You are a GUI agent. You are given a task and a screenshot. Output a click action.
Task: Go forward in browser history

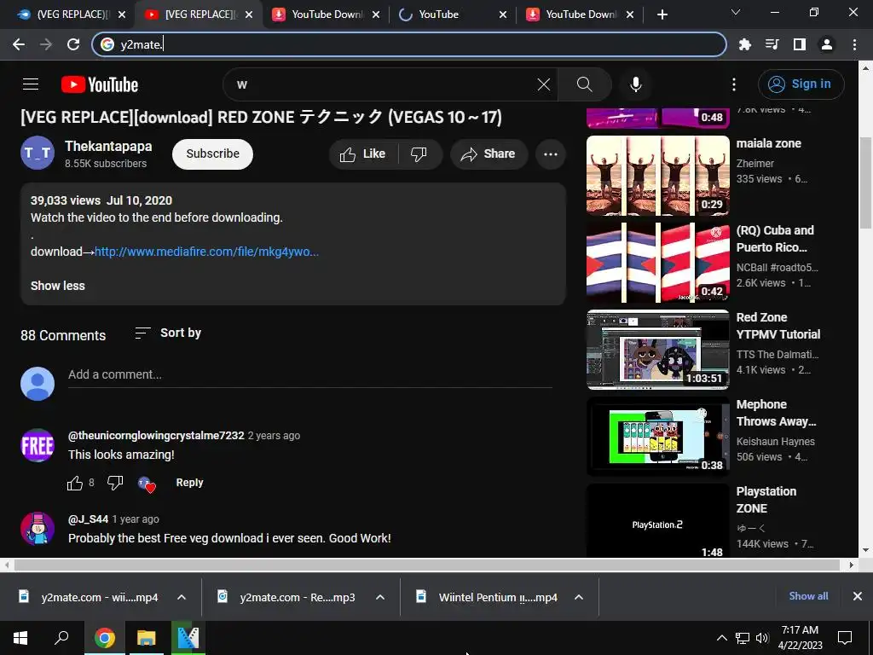click(x=46, y=44)
